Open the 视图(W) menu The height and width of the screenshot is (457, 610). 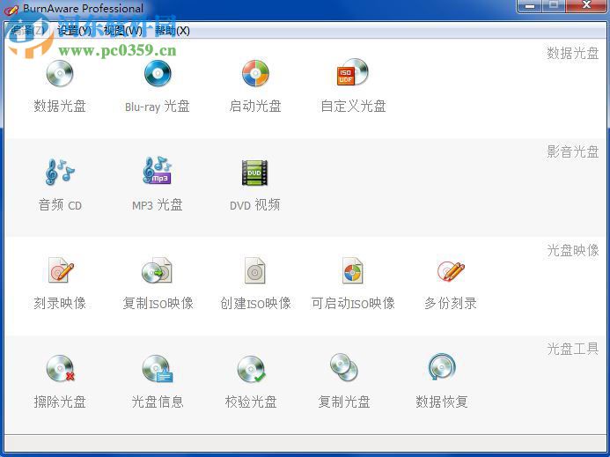pos(123,30)
